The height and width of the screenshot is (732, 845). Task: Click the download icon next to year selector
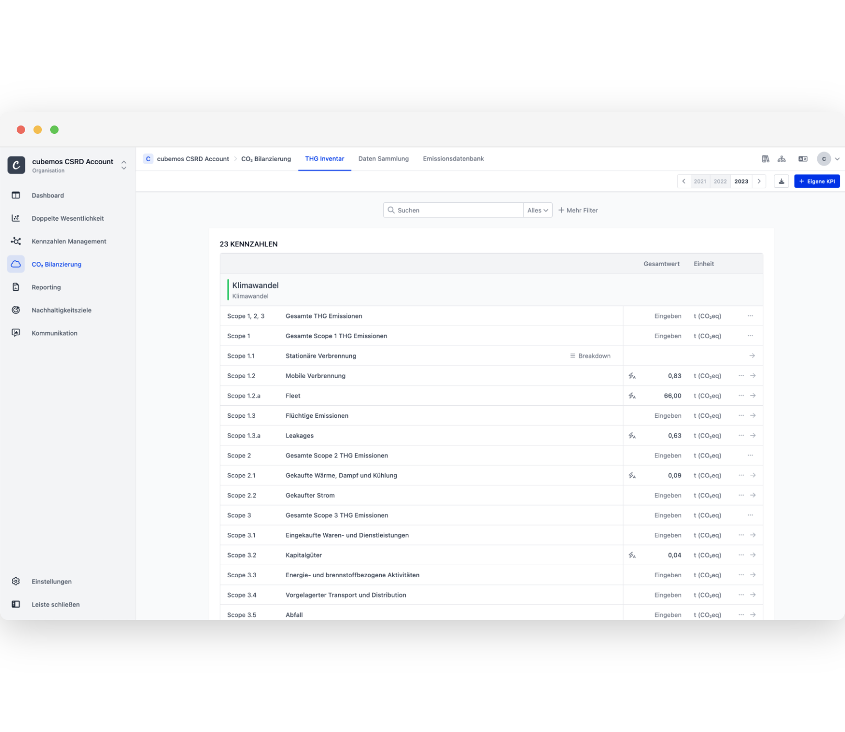(x=781, y=181)
